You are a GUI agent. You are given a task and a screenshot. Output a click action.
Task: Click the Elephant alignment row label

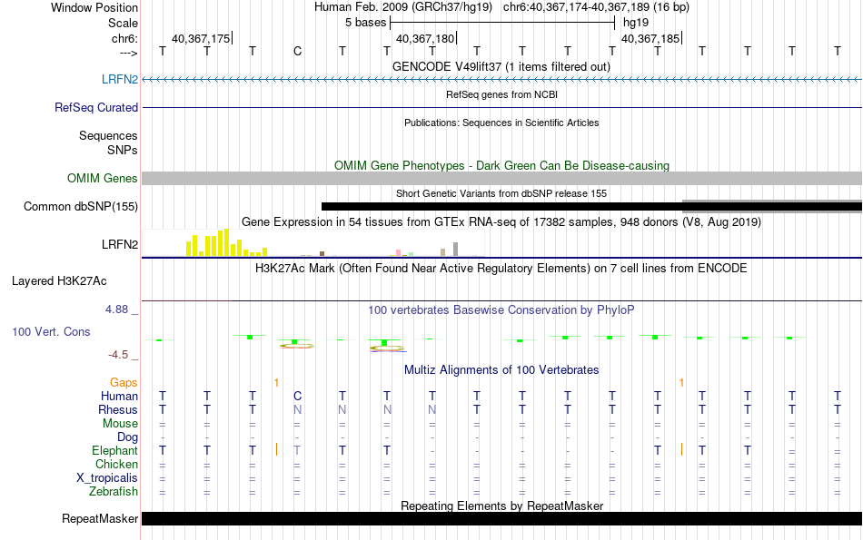pos(114,450)
